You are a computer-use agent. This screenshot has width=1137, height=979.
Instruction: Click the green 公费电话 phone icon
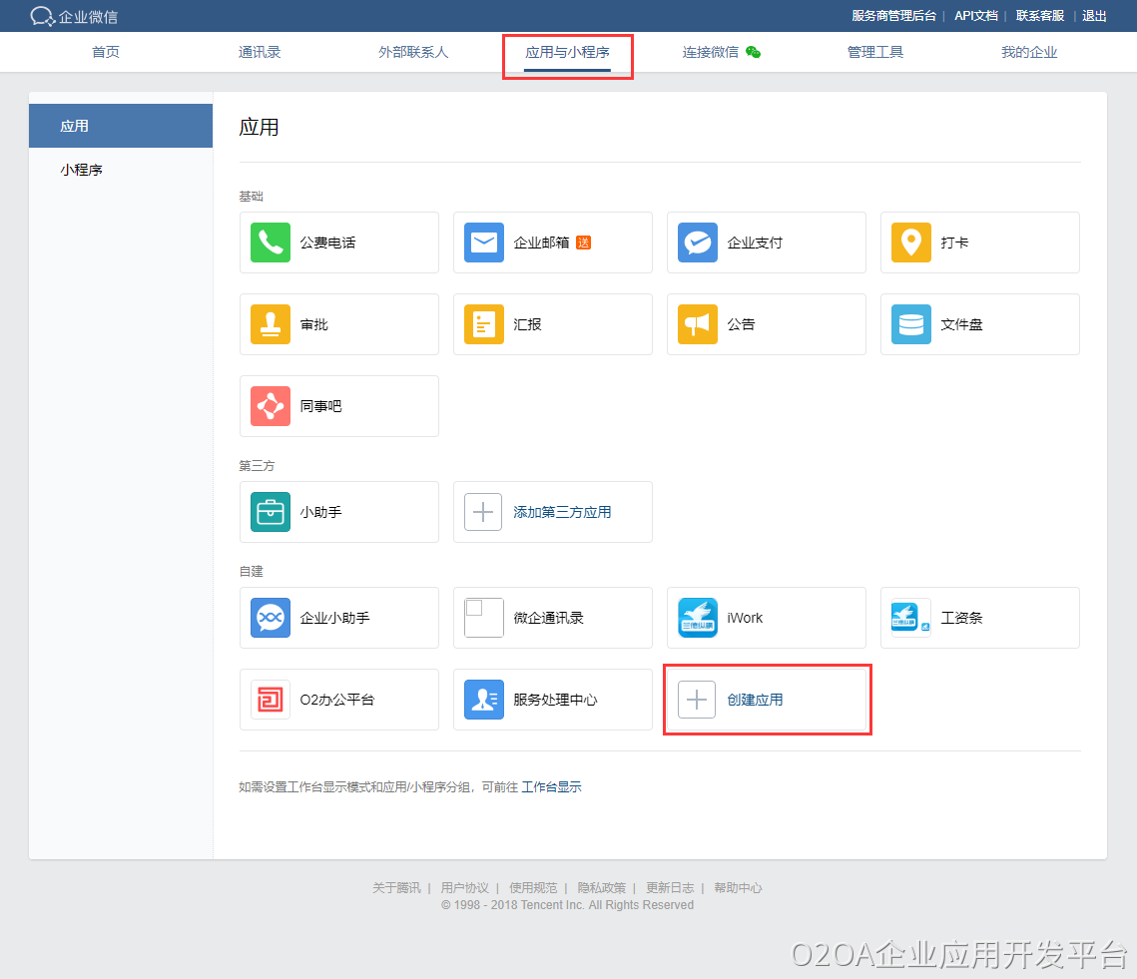[271, 243]
